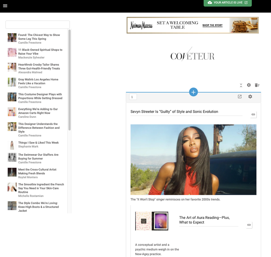Open the top-row layout settings gear
The width and height of the screenshot is (271, 257).
[249, 85]
